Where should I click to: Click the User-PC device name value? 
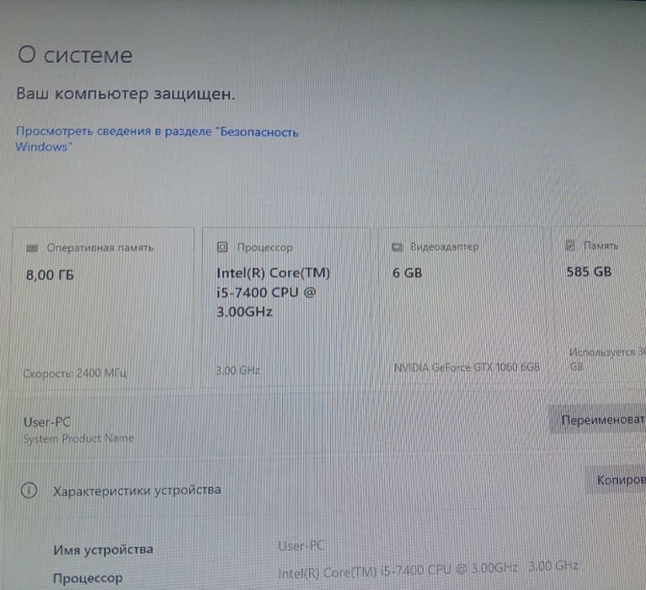pyautogui.click(x=302, y=546)
